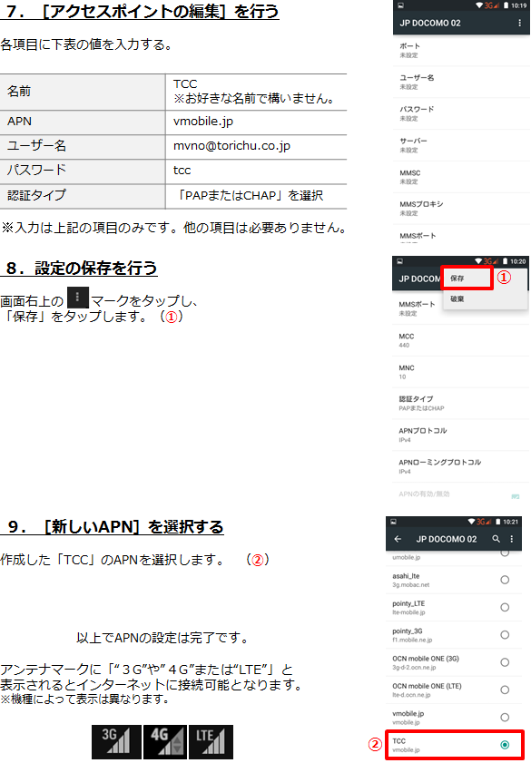This screenshot has width=531, height=763.
Task: Open the MNC 10 setting row
Action: pyautogui.click(x=460, y=372)
